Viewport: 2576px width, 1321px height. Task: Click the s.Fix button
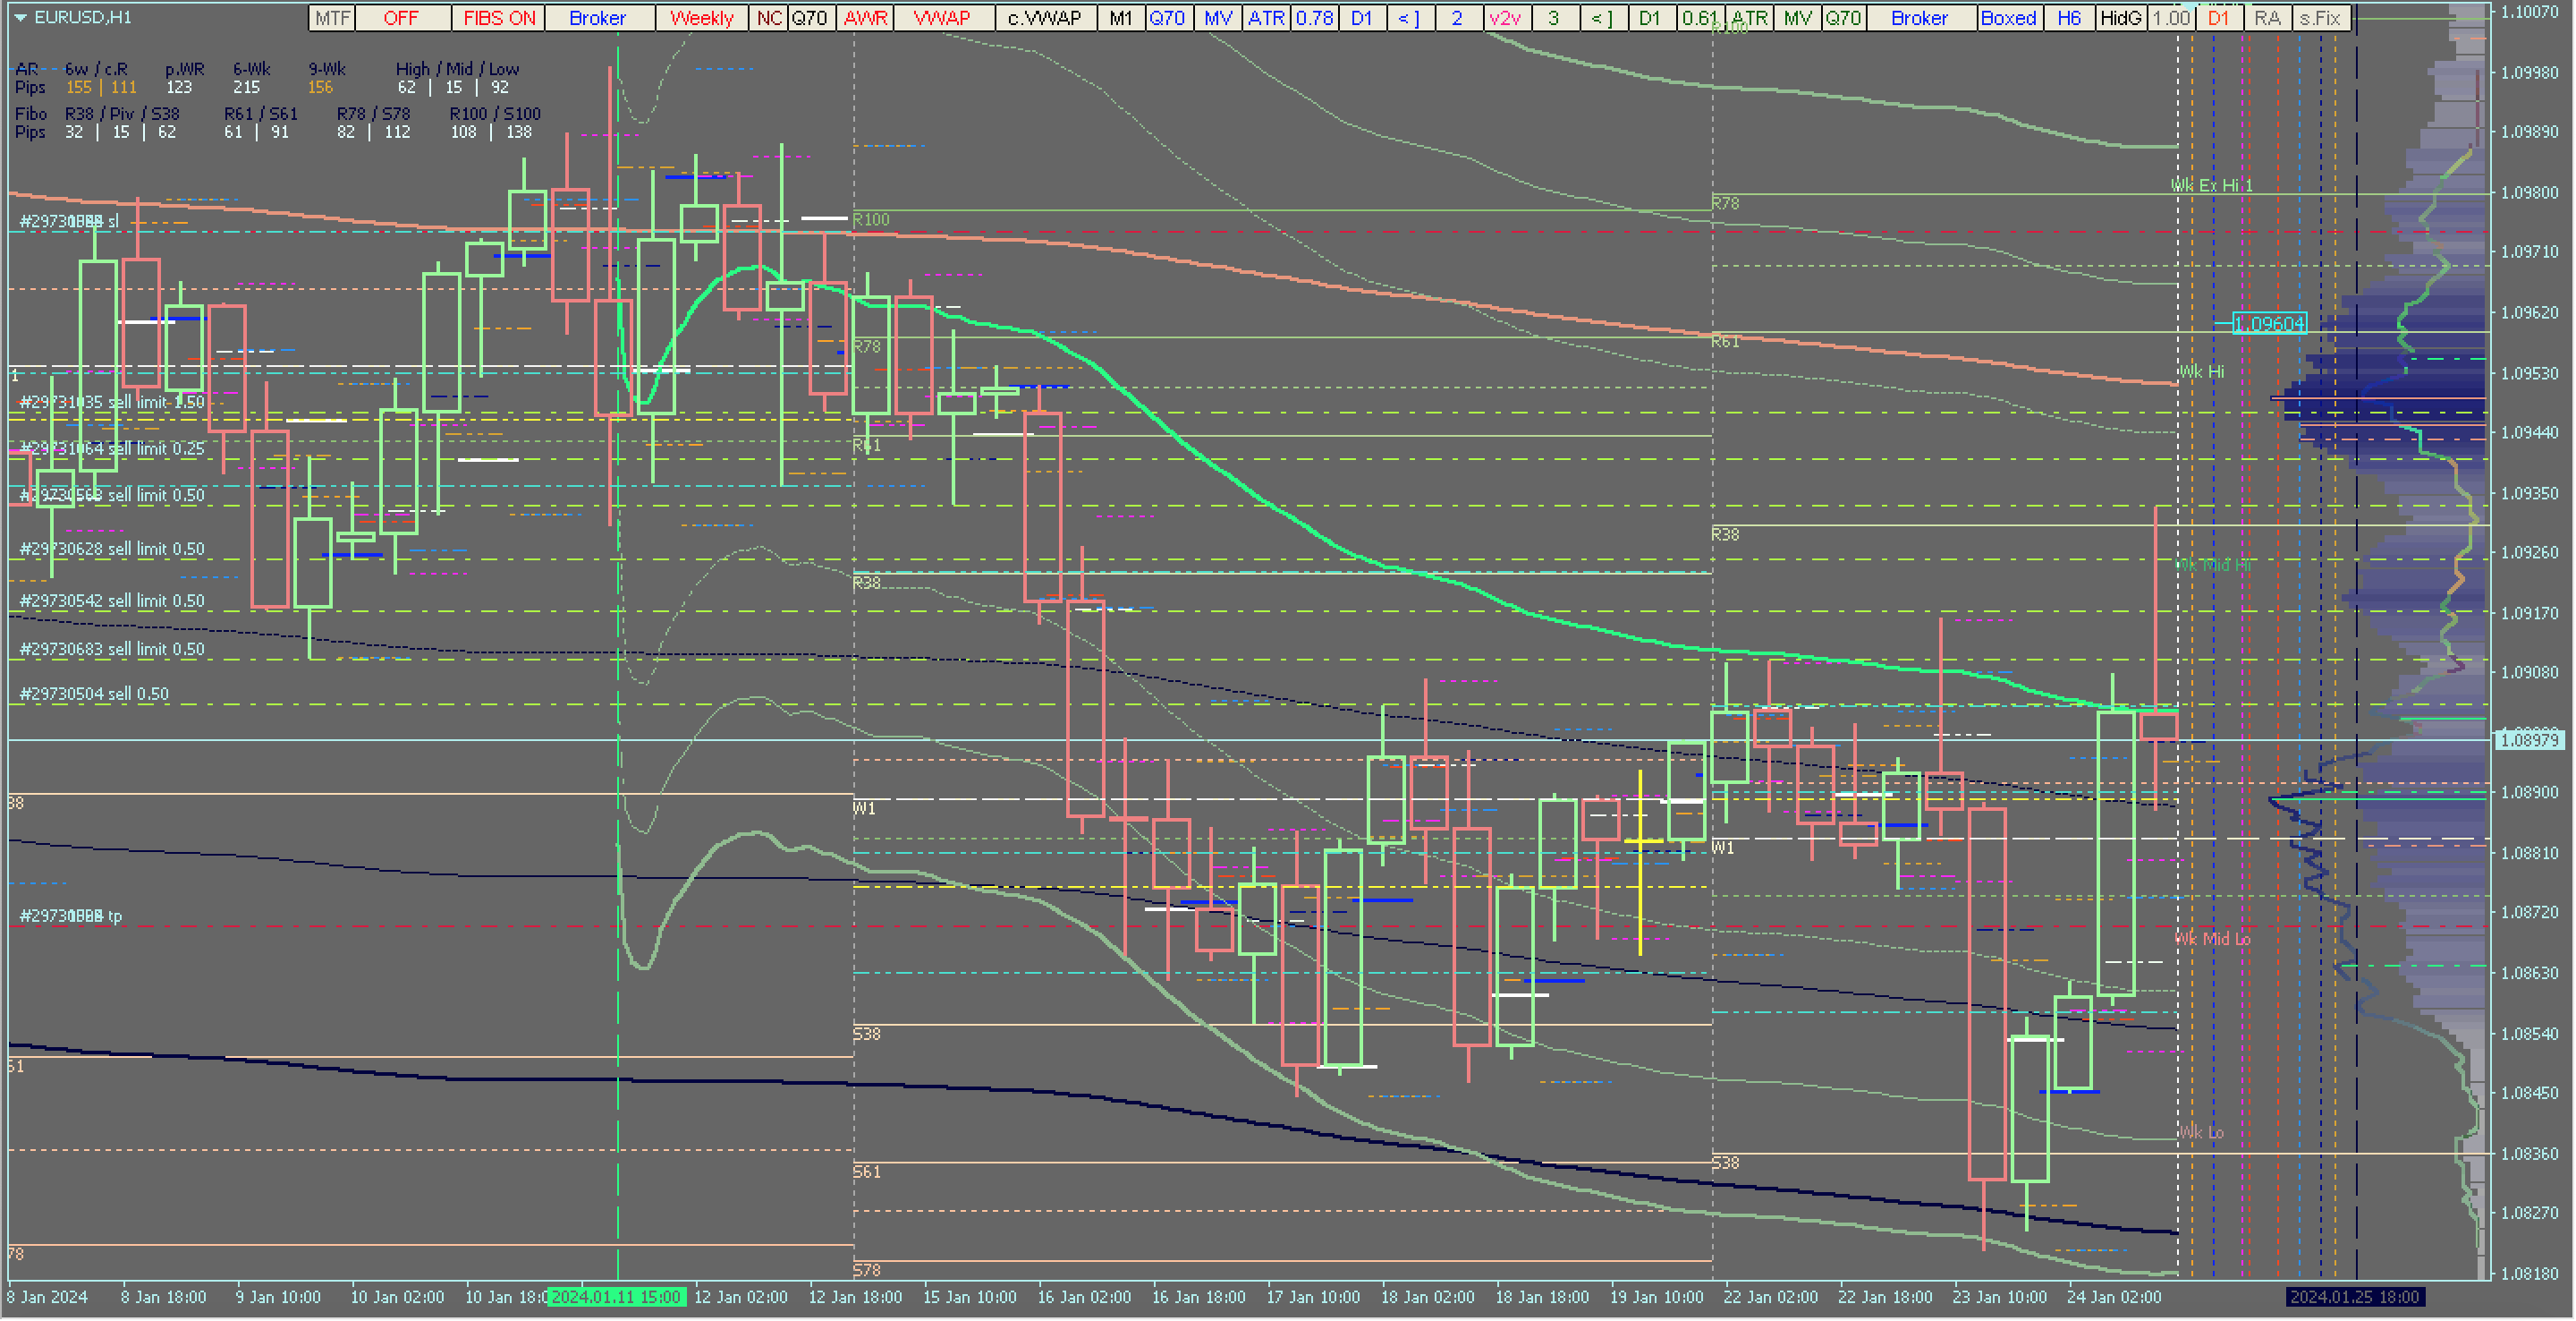2320,18
